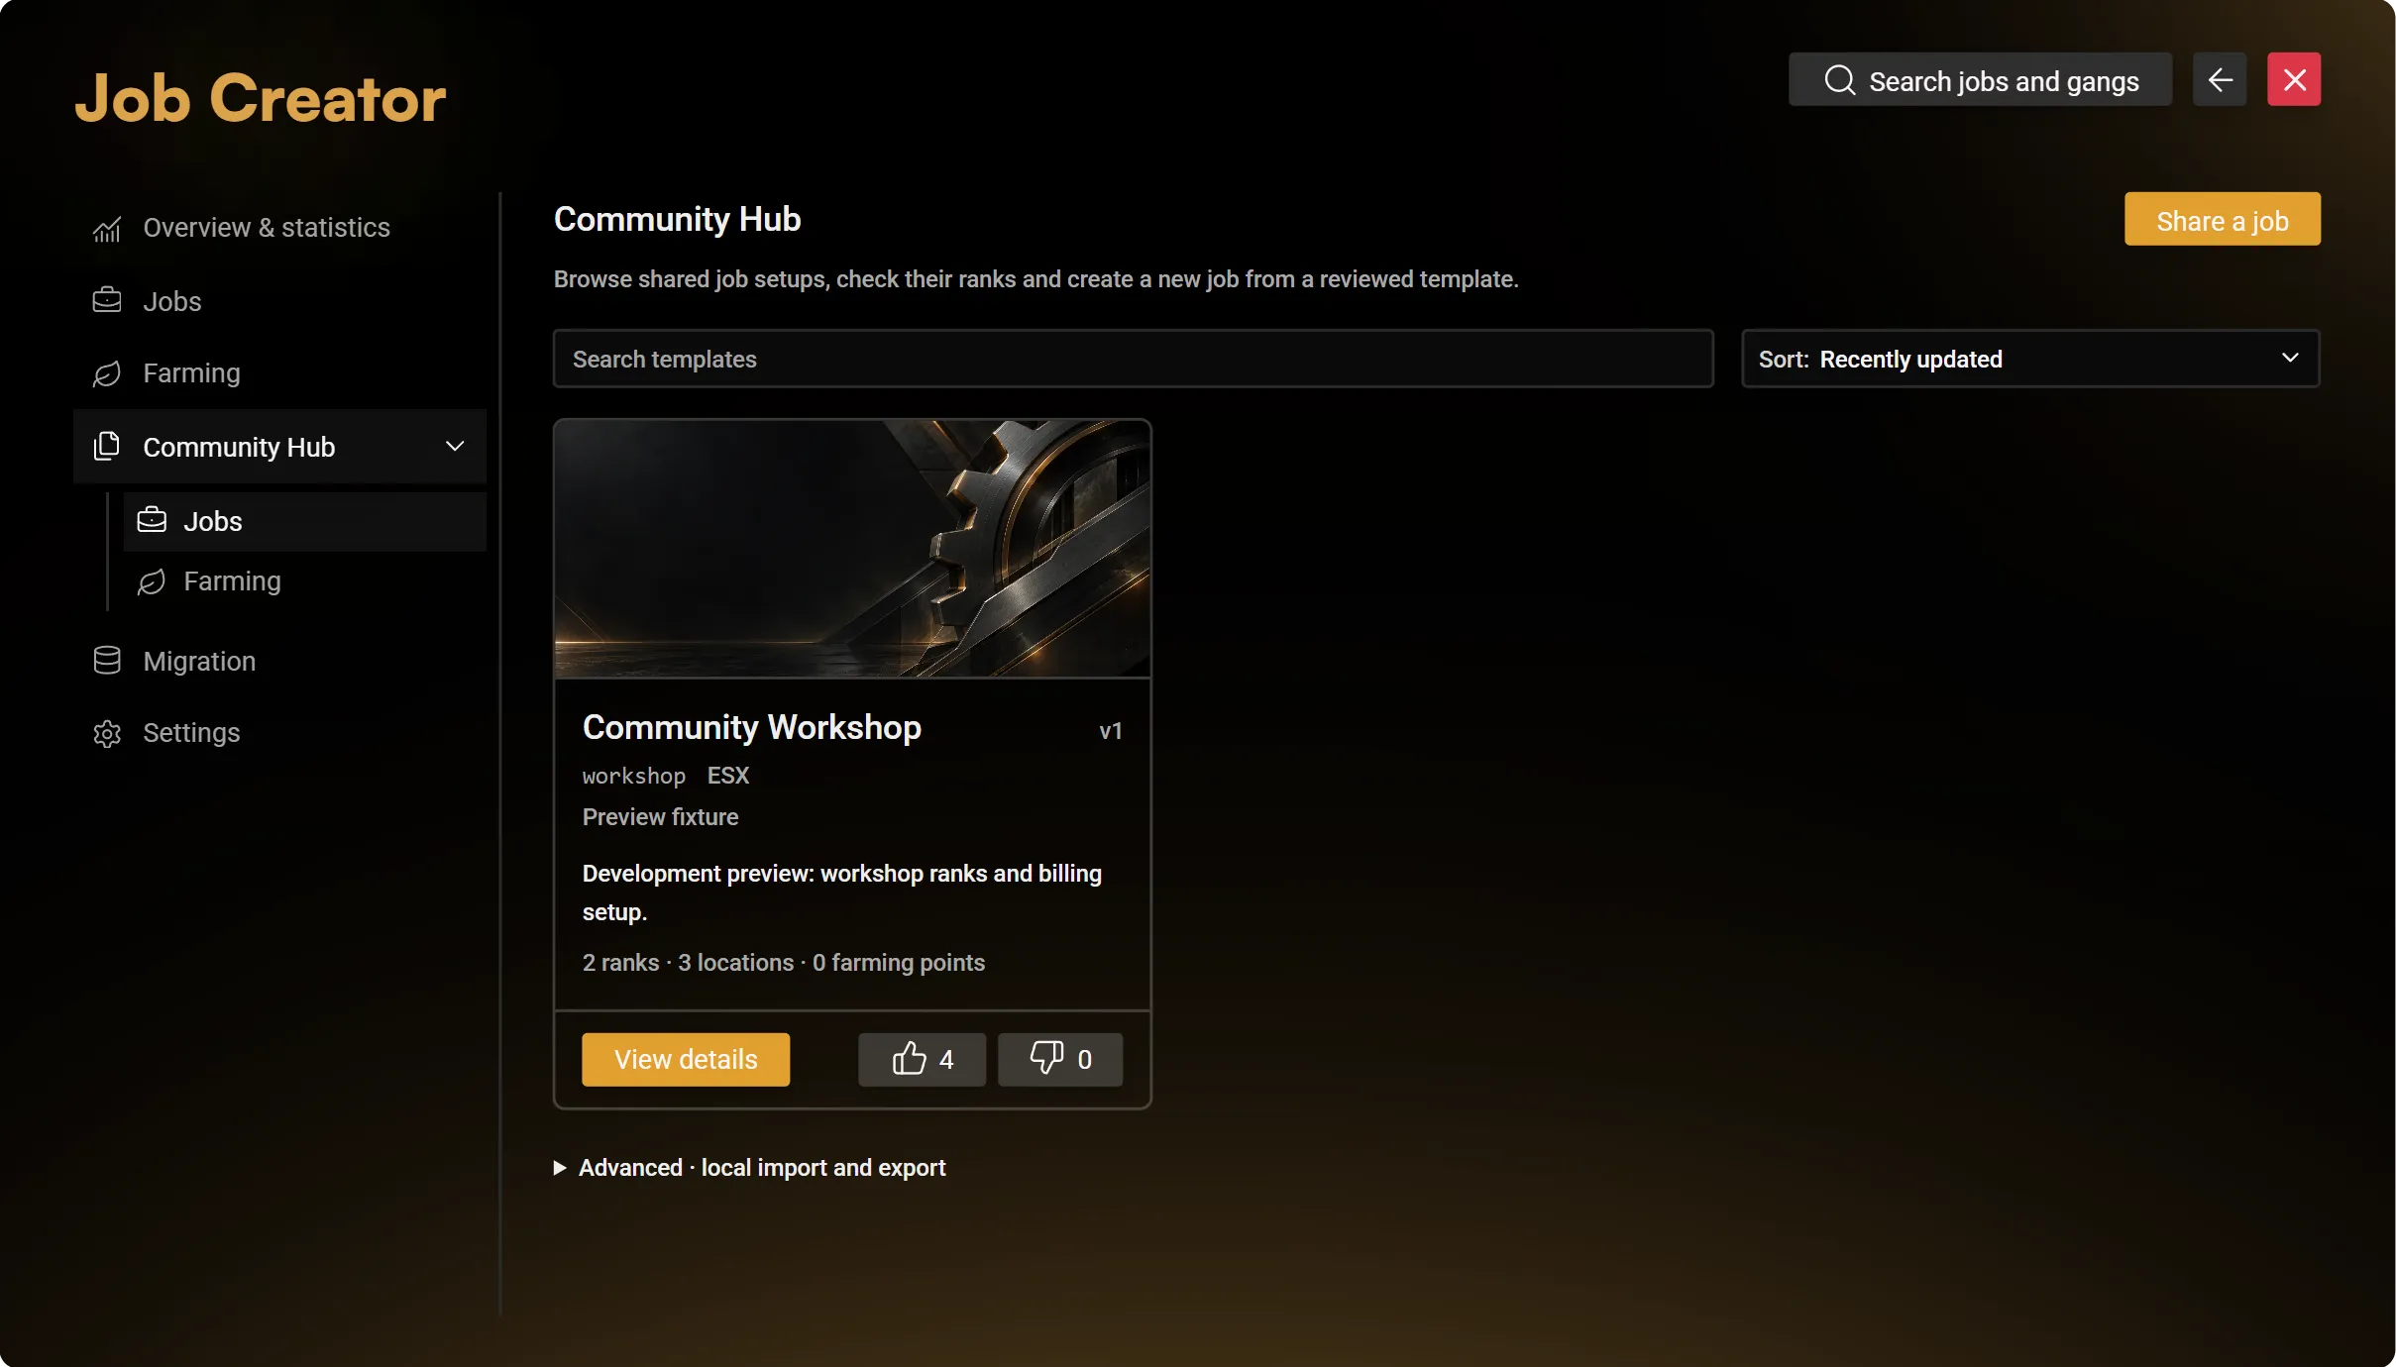Viewport: 2396px width, 1367px height.
Task: Upvote Community Workshop with thumbs up
Action: [x=922, y=1060]
